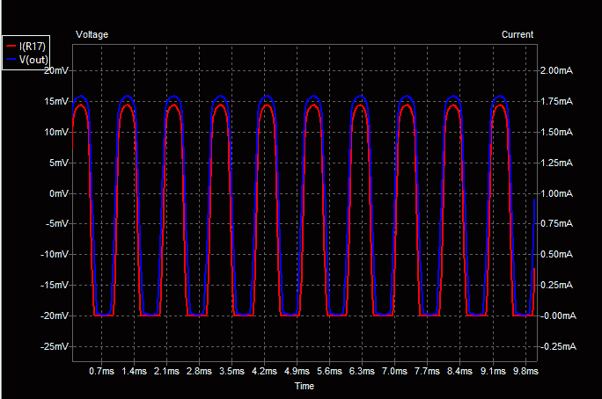Screen dimensions: 602x399
Task: Click the 6.3ms time axis label
Action: pos(362,371)
